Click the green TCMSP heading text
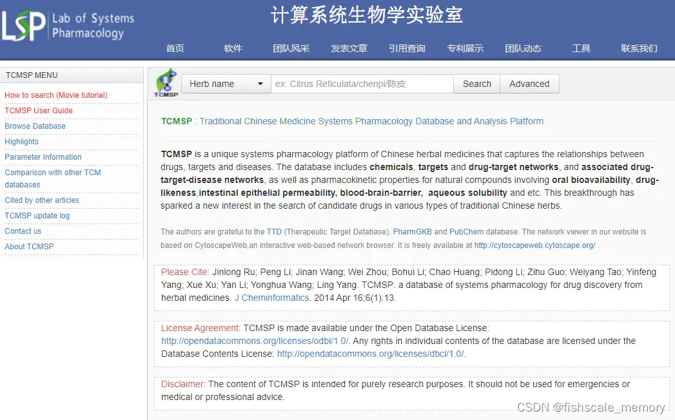This screenshot has height=420, width=675. coord(177,121)
